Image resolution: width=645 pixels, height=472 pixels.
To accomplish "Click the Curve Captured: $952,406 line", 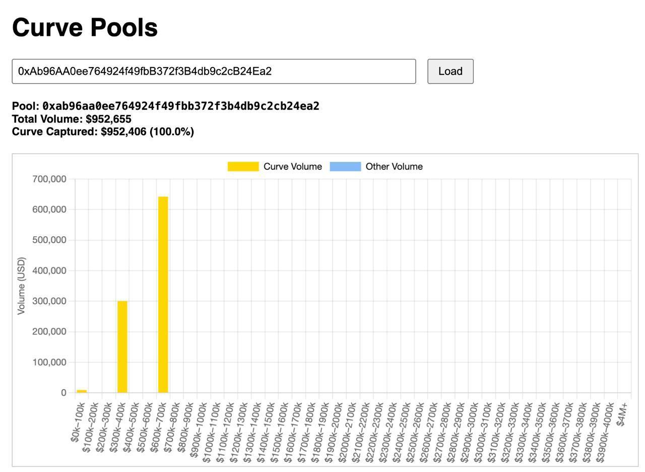I will [x=103, y=132].
